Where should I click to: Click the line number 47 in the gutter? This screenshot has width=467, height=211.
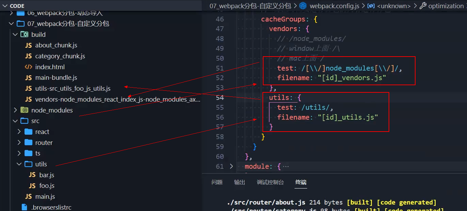tap(220, 29)
